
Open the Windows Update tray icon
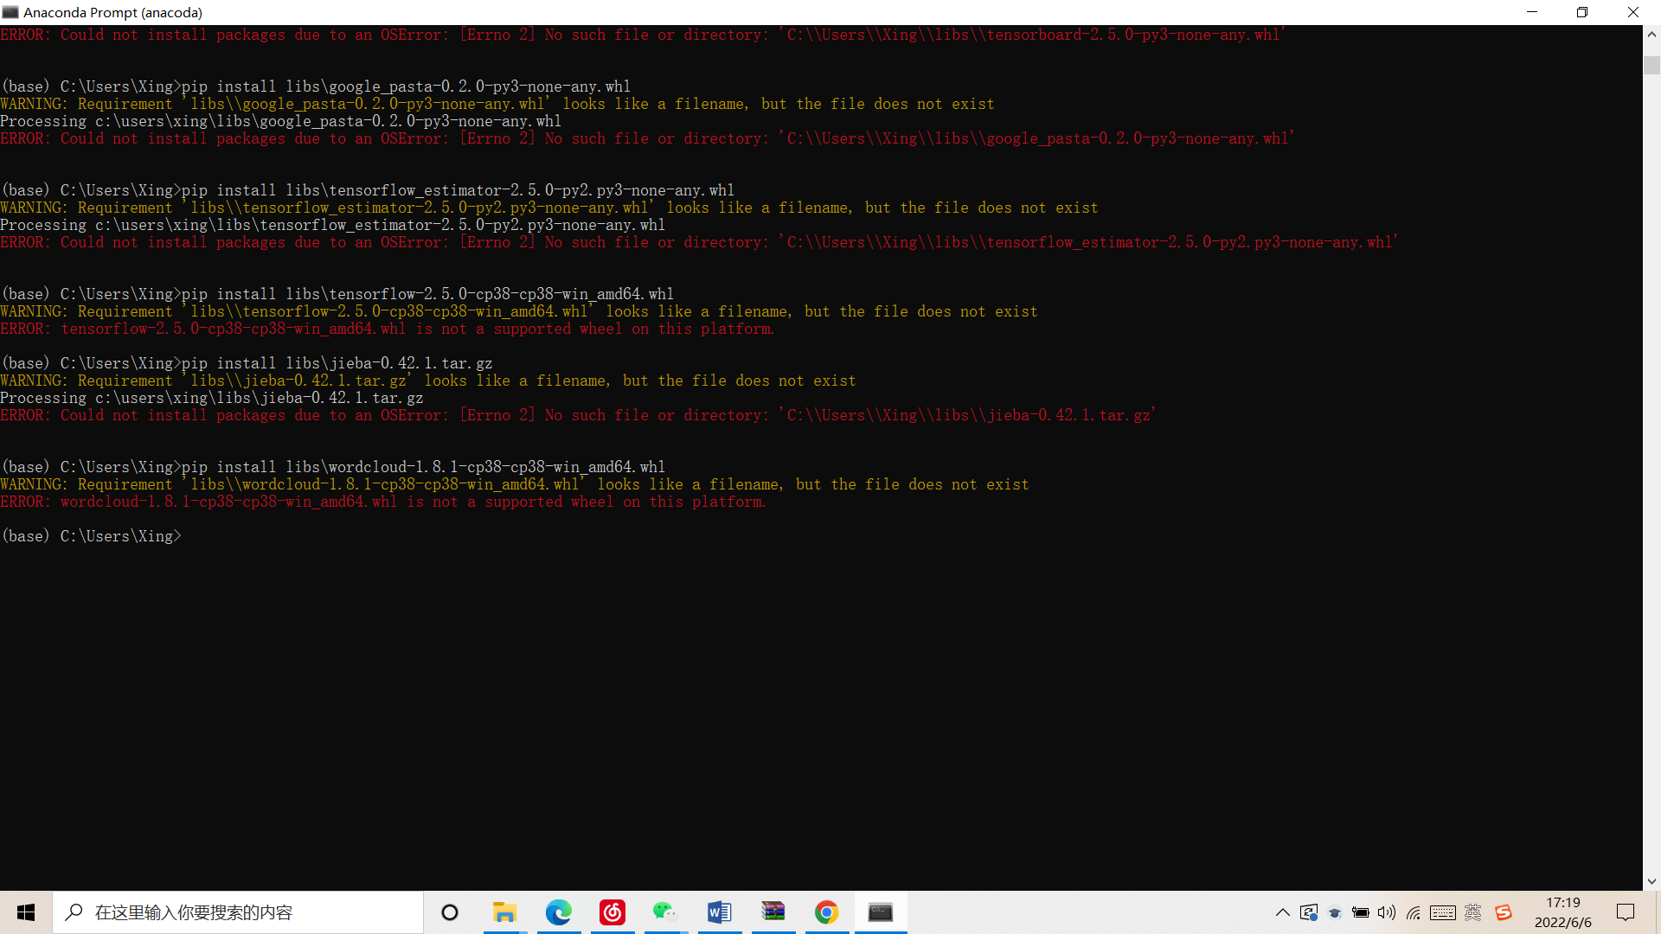1309,912
